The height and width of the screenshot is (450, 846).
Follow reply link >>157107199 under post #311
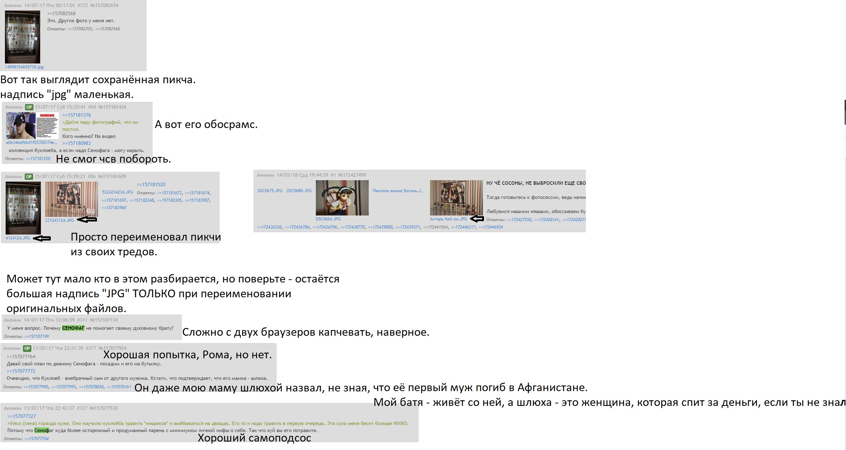tap(37, 336)
